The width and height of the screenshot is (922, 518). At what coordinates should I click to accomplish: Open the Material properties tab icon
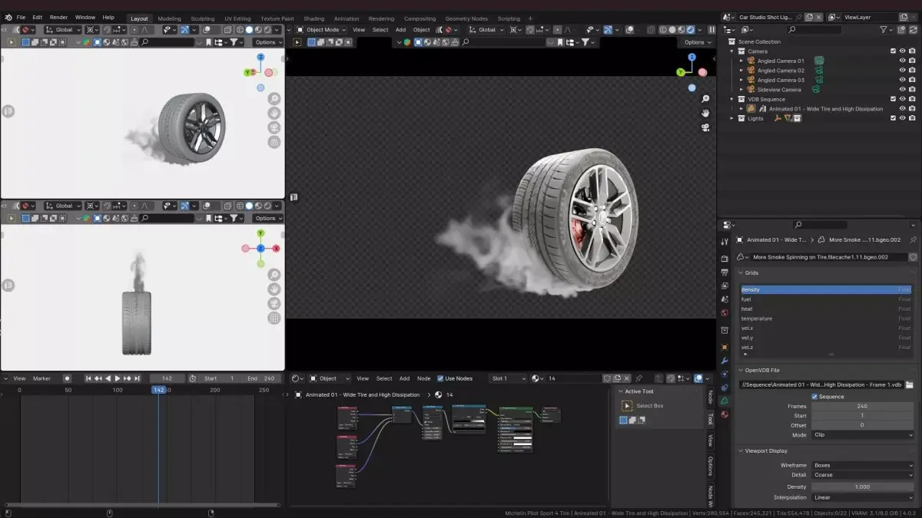(725, 414)
